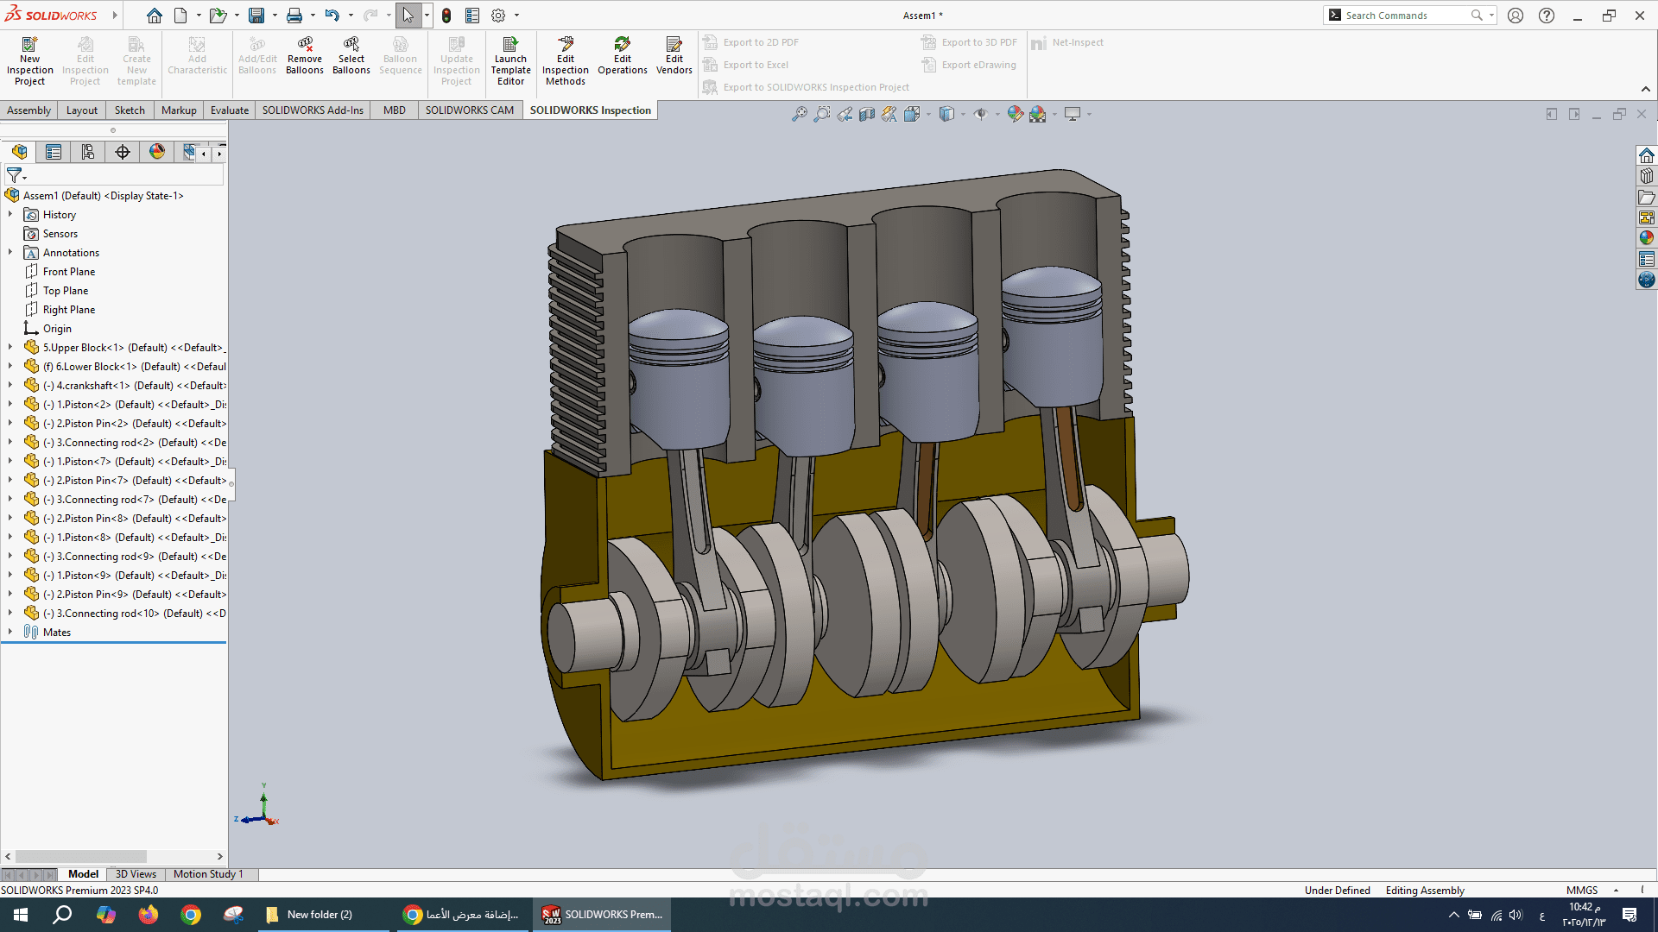The width and height of the screenshot is (1658, 932).
Task: Switch to the SOLIDWORKS CAM tab
Action: (x=469, y=110)
